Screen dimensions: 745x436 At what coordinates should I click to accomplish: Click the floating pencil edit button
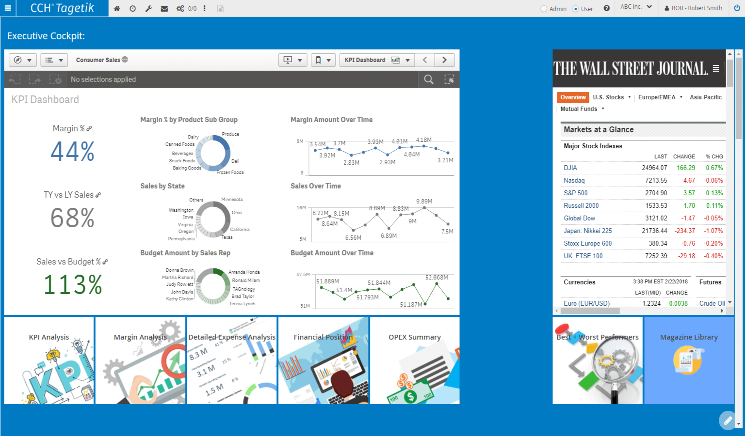click(x=728, y=420)
